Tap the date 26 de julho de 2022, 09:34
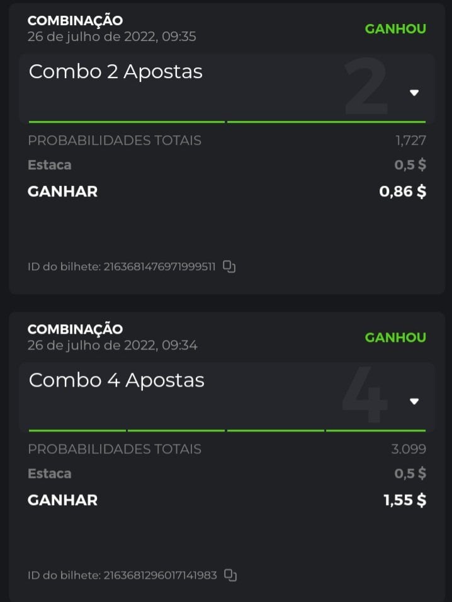The width and height of the screenshot is (452, 602). click(112, 345)
